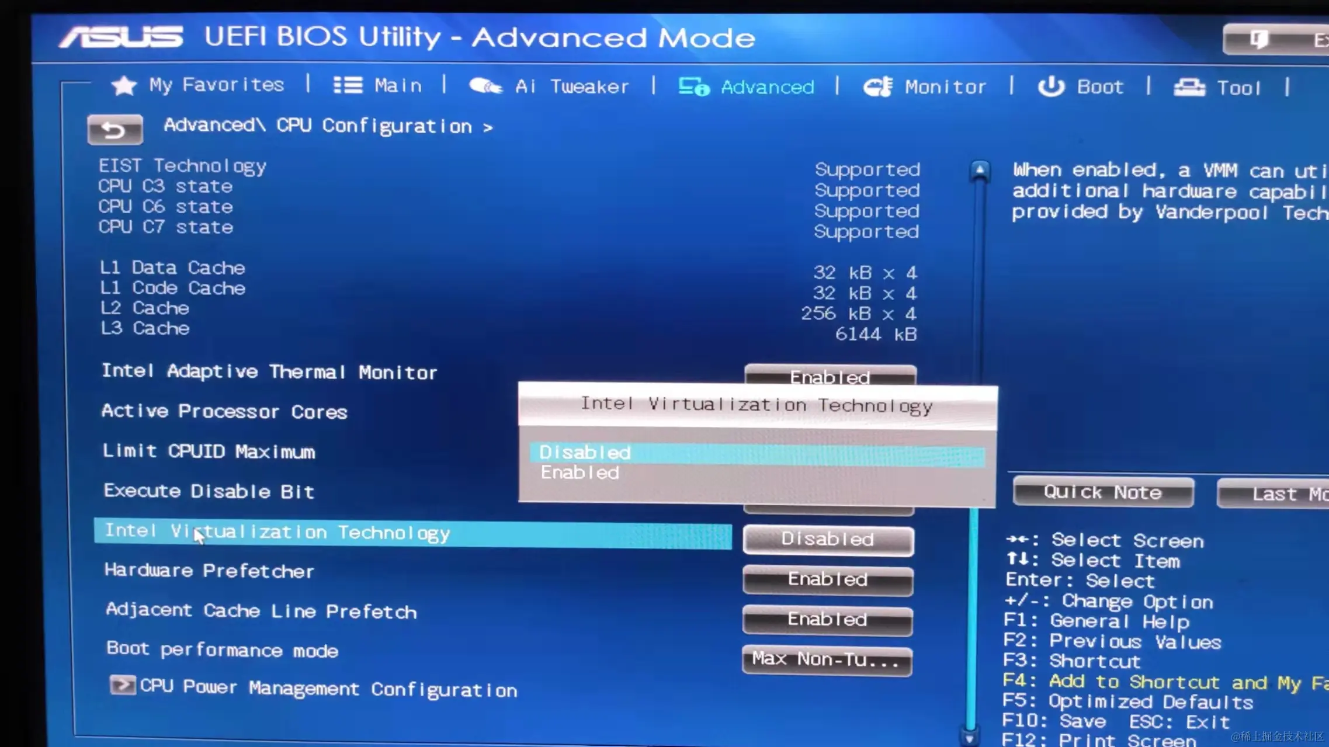Viewport: 1329px width, 747px height.
Task: Open the Intel Adaptive Thermal Monitor dropdown
Action: 830,376
